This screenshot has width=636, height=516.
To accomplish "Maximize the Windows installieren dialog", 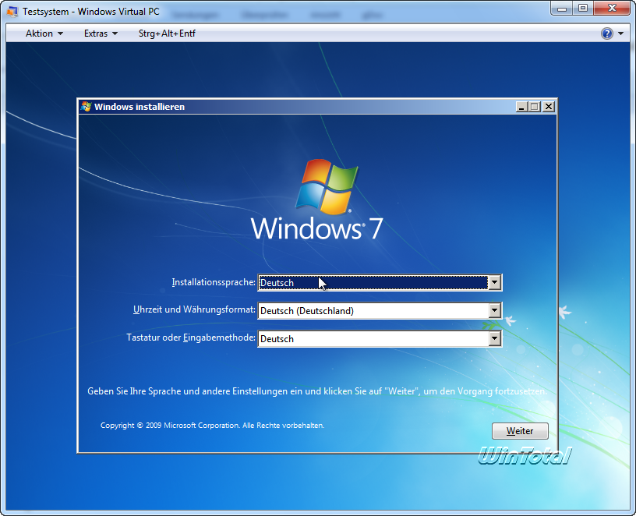I will coord(535,107).
